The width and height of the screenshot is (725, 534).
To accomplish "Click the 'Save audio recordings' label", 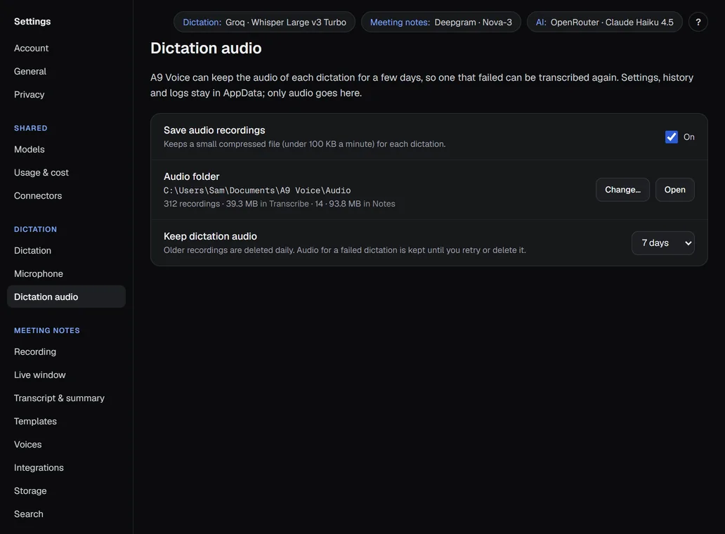I will (214, 131).
